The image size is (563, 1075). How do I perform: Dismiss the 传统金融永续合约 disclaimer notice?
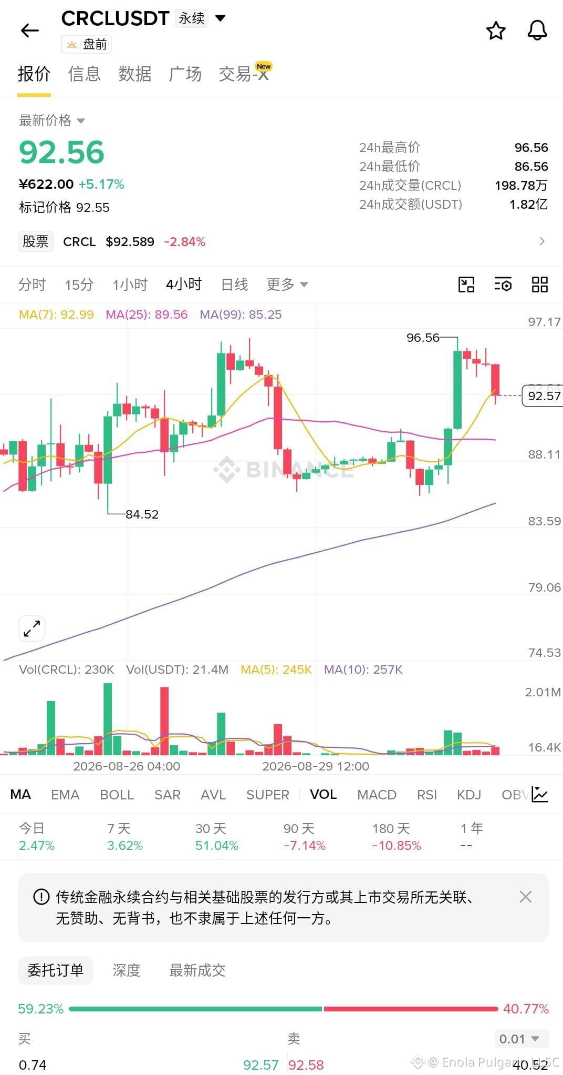(x=526, y=897)
